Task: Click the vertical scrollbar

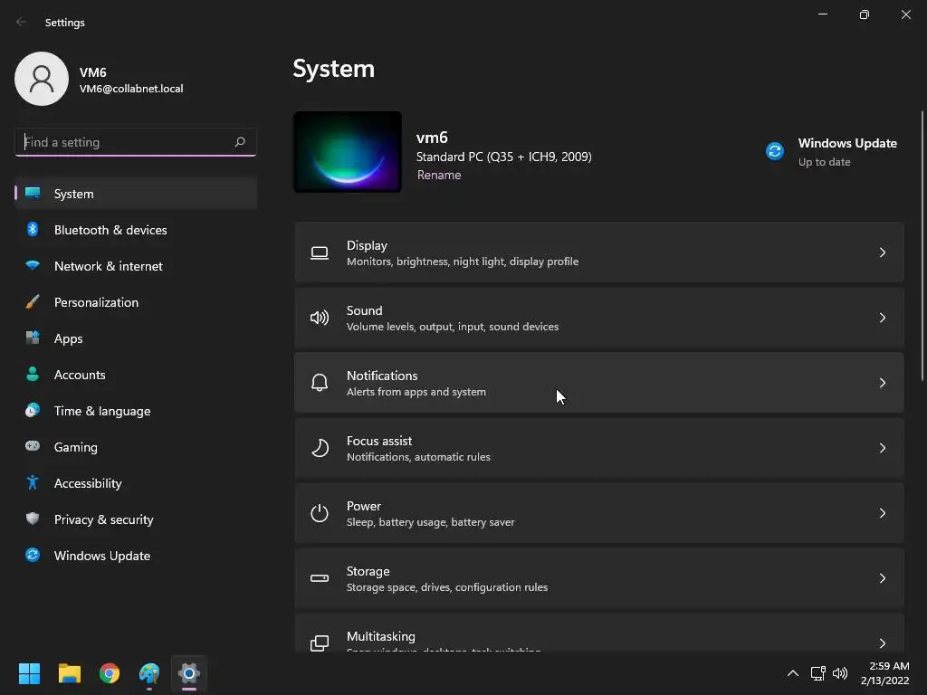Action: click(922, 245)
